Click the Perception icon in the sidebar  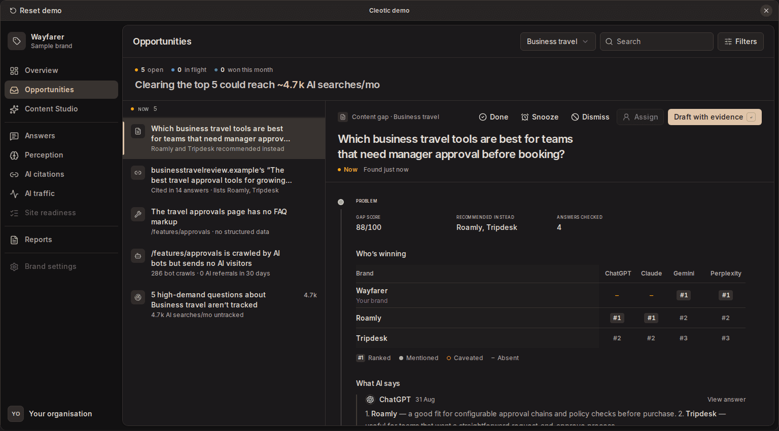point(14,155)
